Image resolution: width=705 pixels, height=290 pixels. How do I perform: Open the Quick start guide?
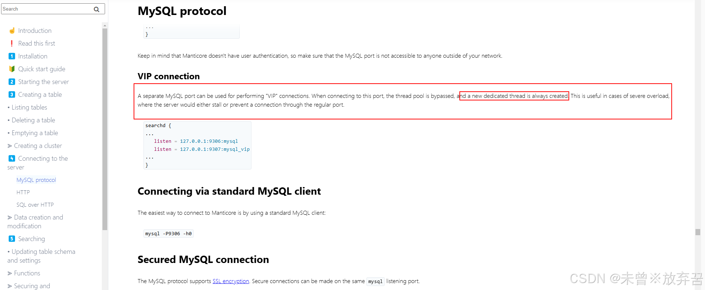click(42, 69)
